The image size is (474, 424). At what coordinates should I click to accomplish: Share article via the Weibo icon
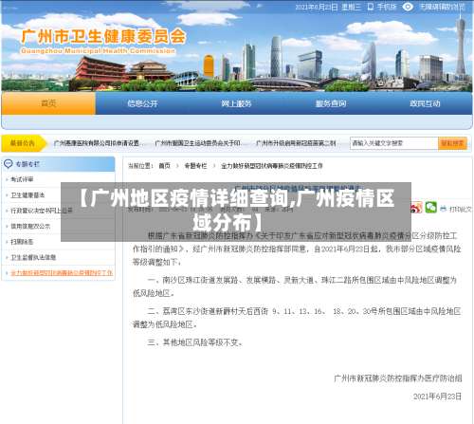416,208
